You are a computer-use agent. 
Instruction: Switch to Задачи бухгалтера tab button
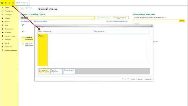pyautogui.click(x=103, y=18)
